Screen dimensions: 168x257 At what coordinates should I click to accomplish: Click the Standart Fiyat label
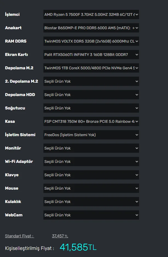pos(19,236)
